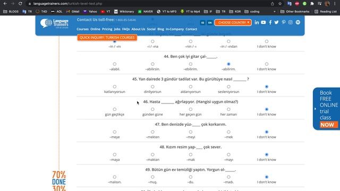
Task: Select -malısın for question 49
Action: [115, 177]
